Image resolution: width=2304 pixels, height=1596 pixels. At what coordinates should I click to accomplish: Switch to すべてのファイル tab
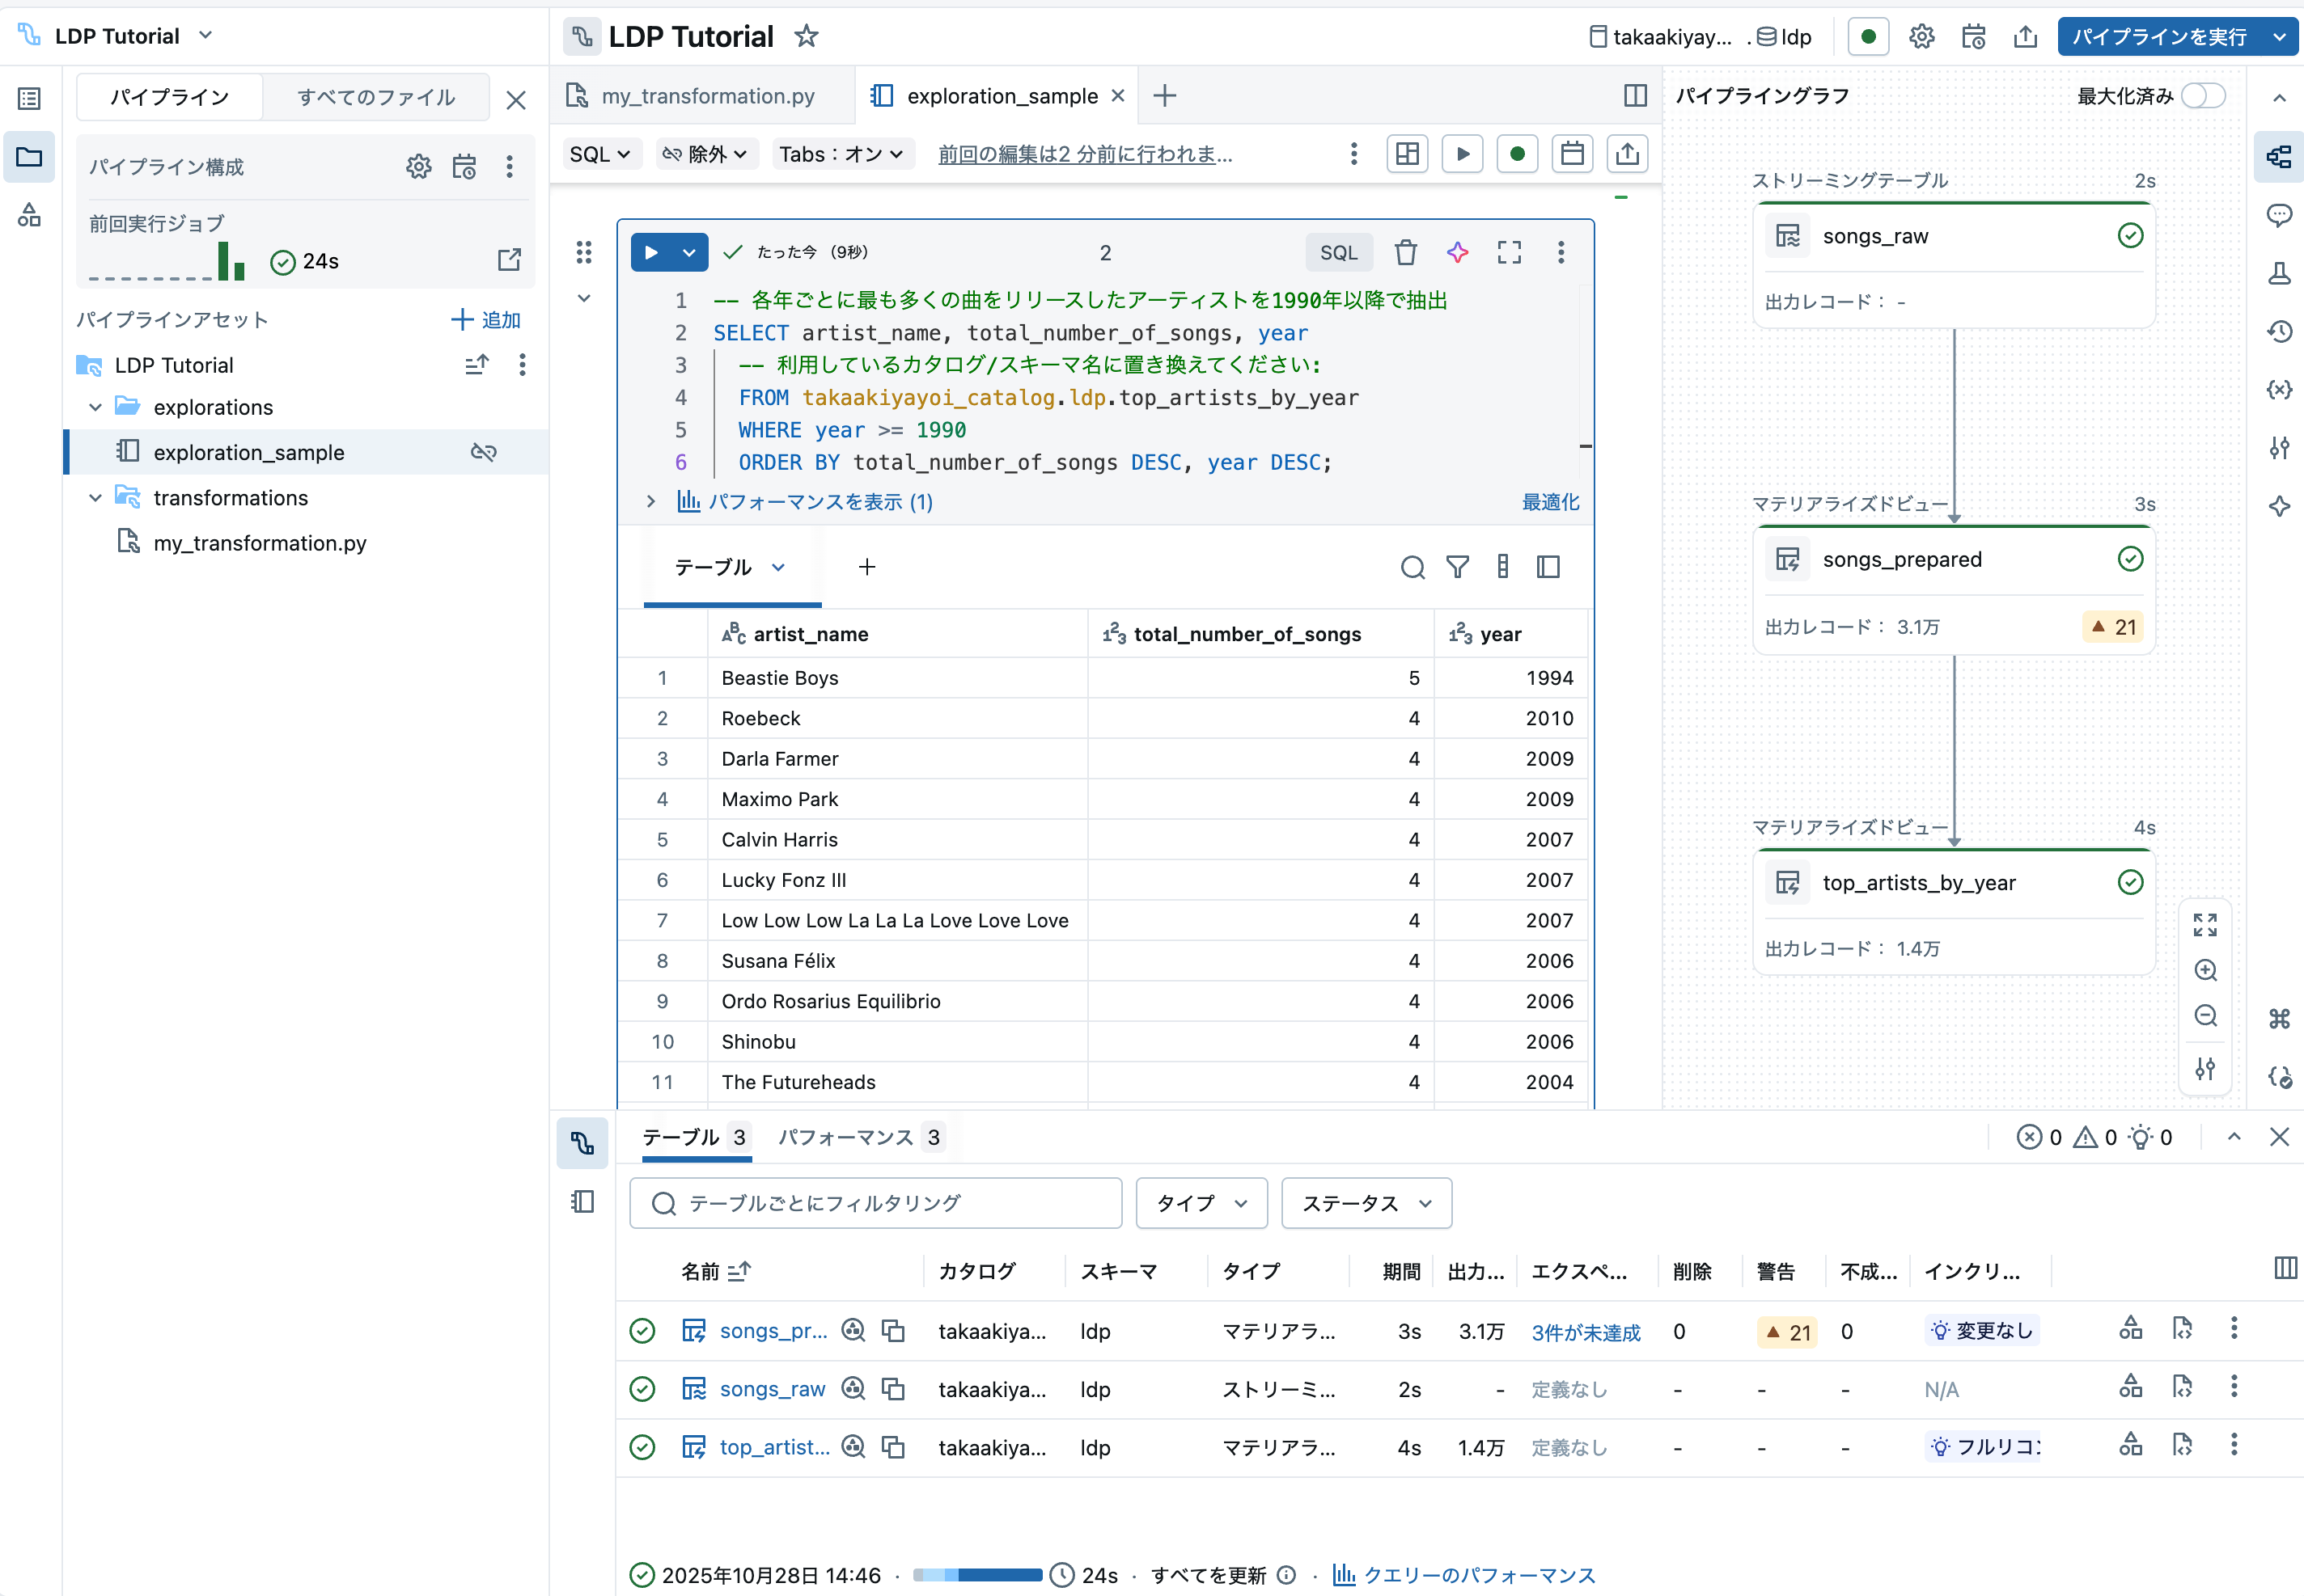click(375, 97)
